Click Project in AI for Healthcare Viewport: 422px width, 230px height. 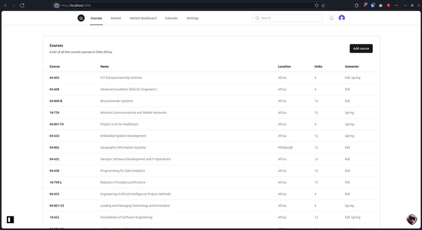click(x=119, y=124)
